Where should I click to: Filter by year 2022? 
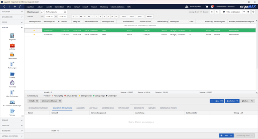124,17
